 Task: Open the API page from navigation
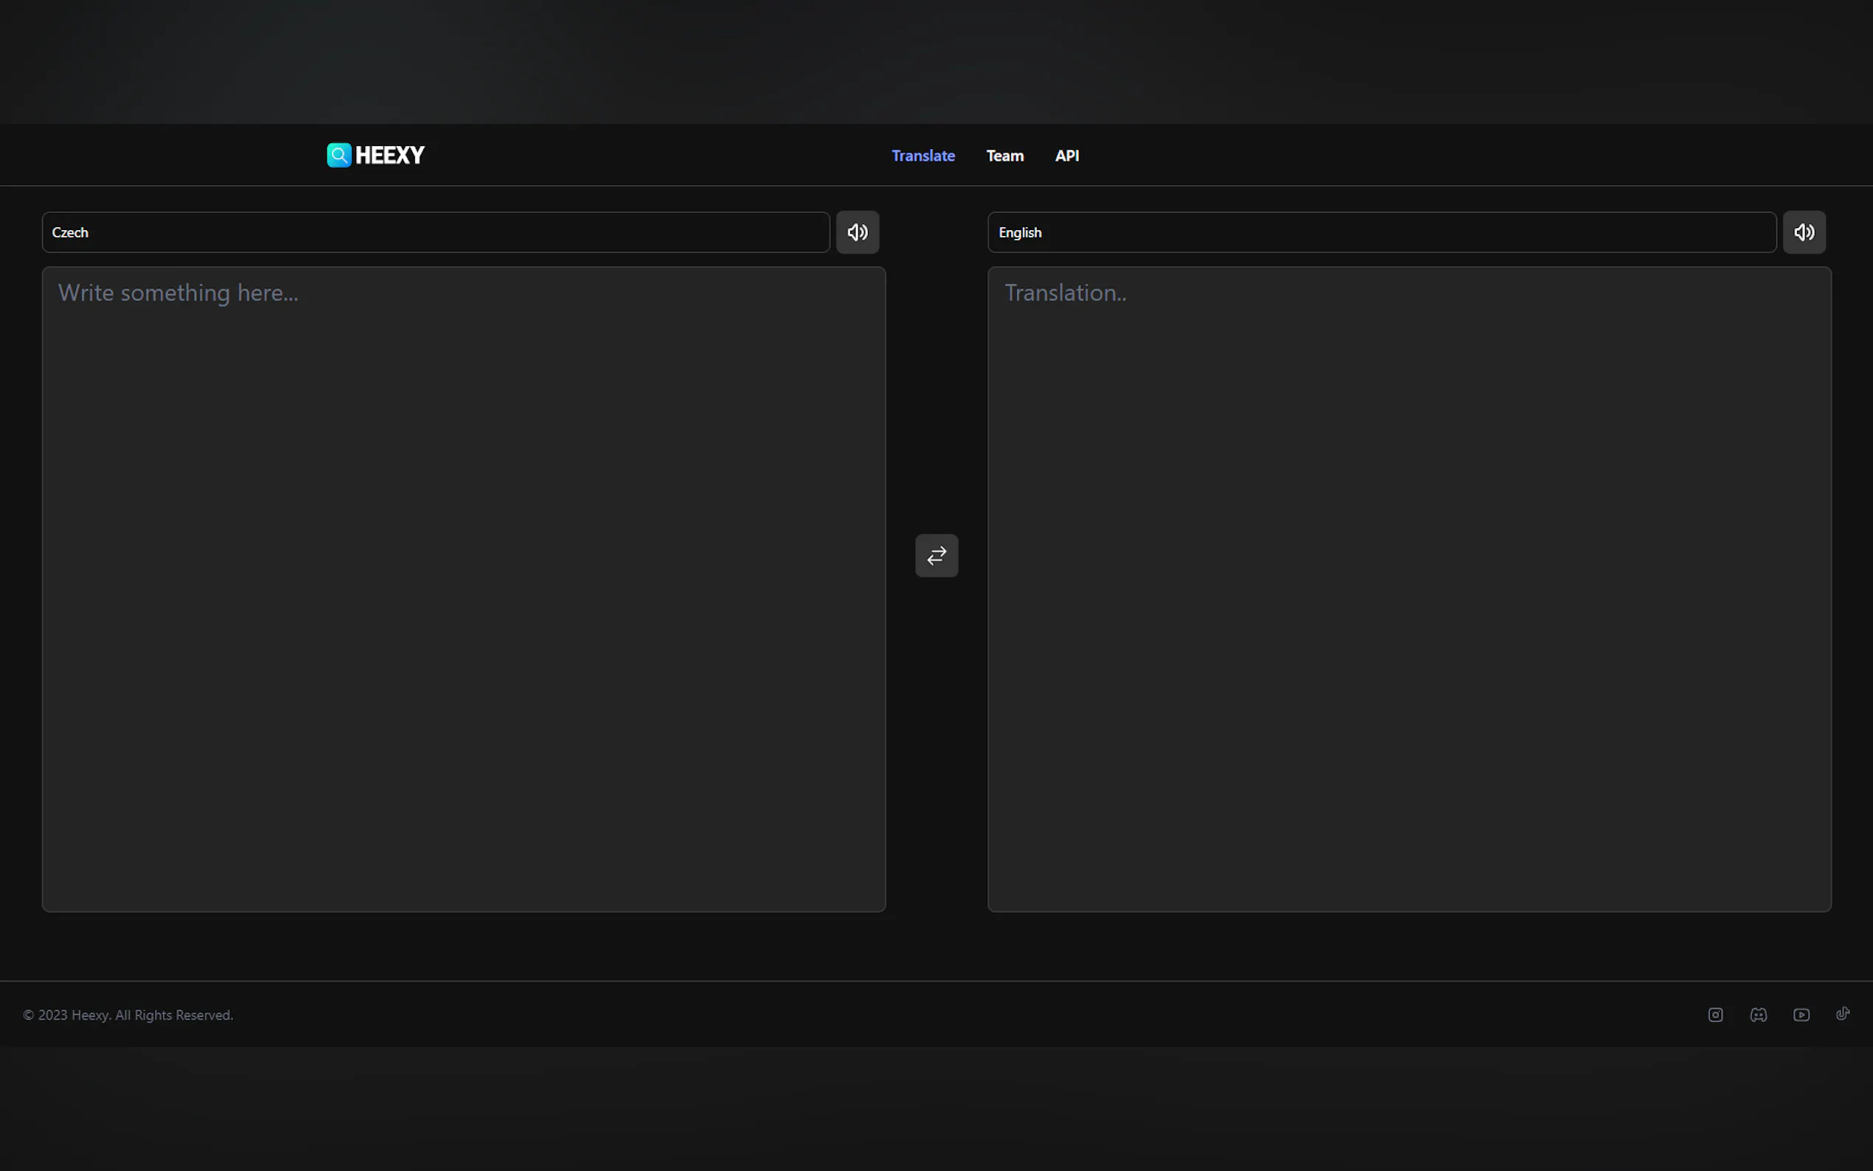(x=1067, y=156)
